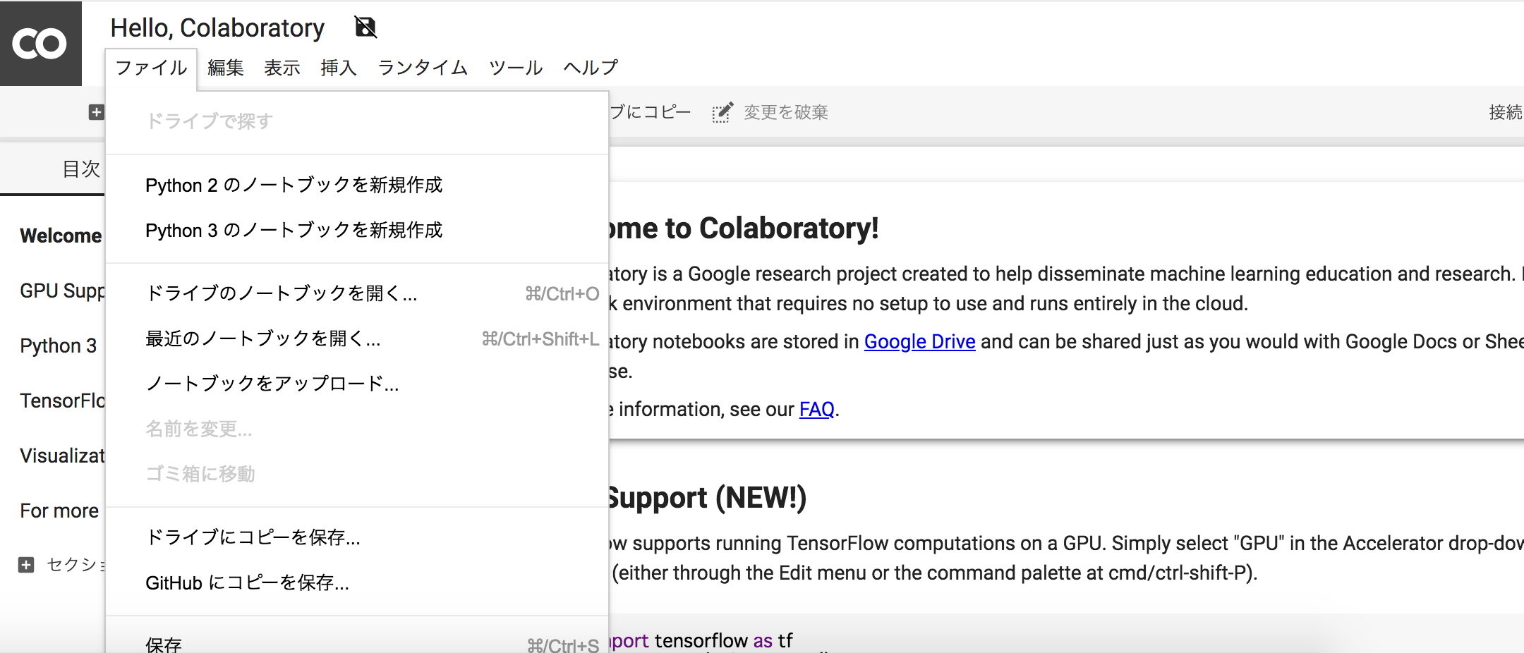Open the ツール menu
Viewport: 1524px width, 653px height.
516,68
